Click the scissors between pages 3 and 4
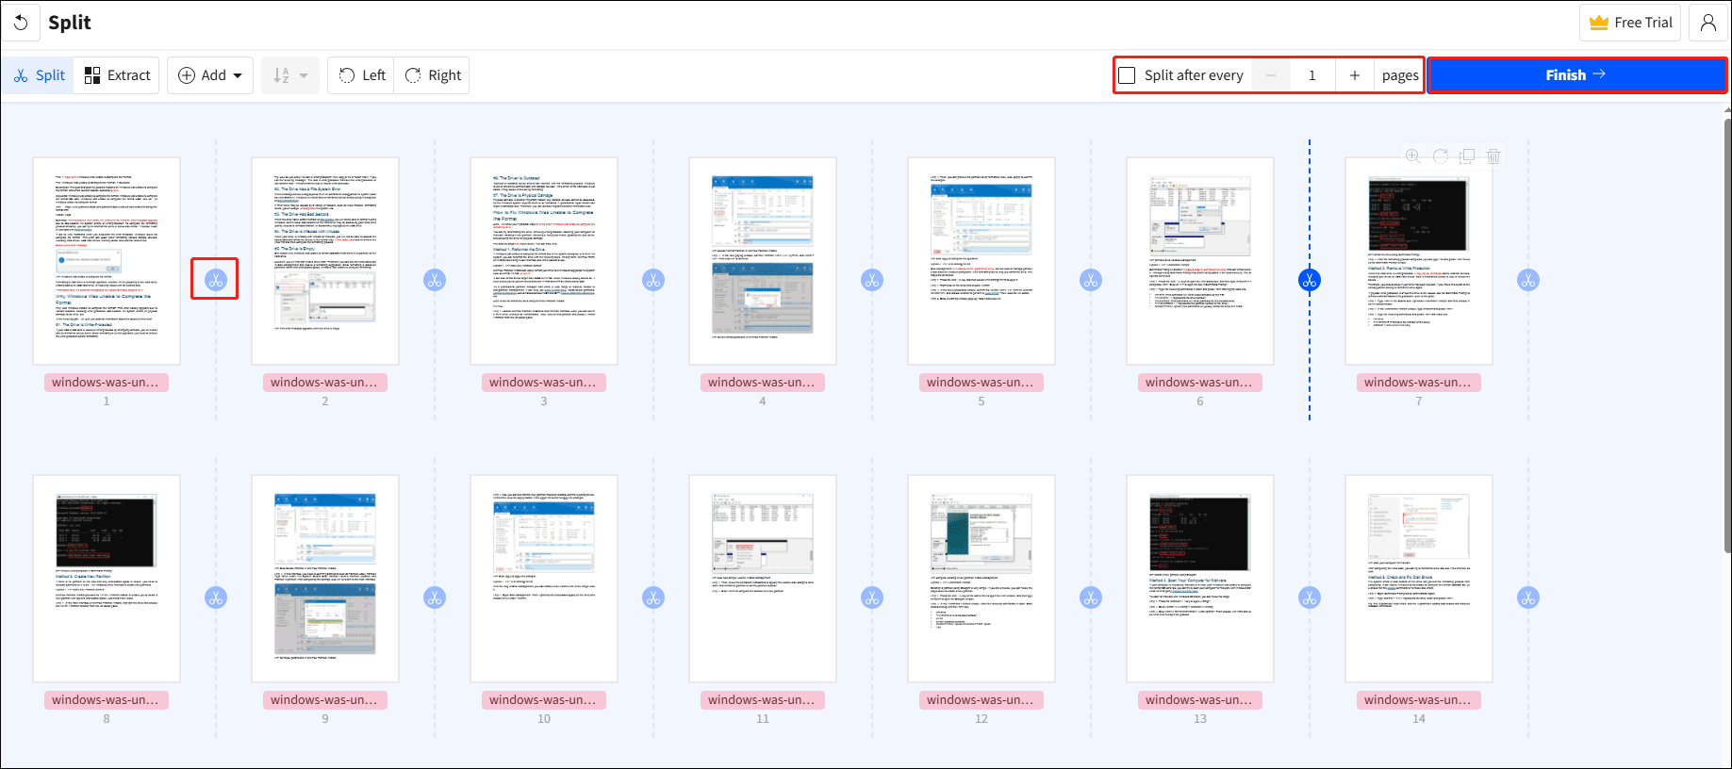Viewport: 1732px width, 769px height. 653,280
